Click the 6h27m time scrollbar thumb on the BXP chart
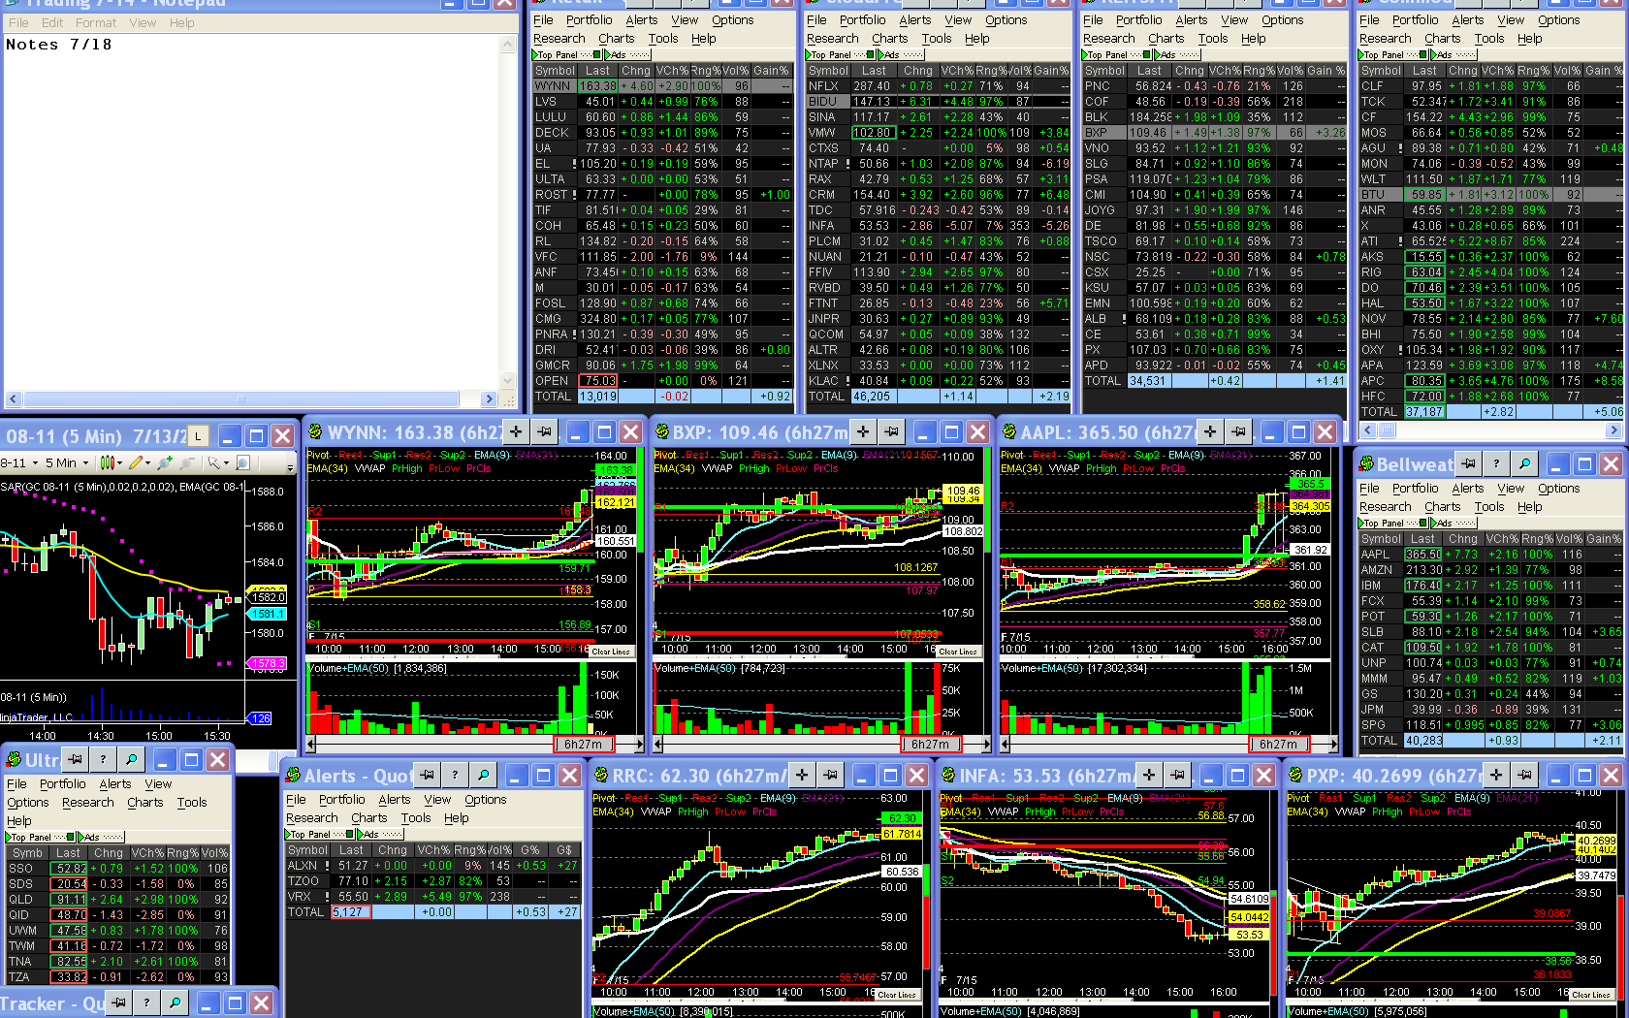 pyautogui.click(x=931, y=745)
